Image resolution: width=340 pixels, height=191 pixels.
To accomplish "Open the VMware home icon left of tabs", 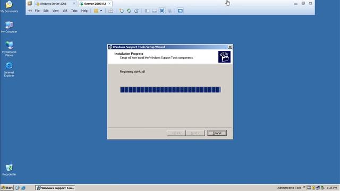I will click(30, 4).
